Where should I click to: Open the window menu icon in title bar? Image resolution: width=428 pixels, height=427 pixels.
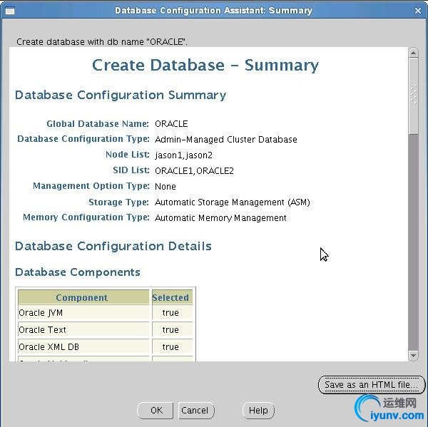[x=10, y=11]
